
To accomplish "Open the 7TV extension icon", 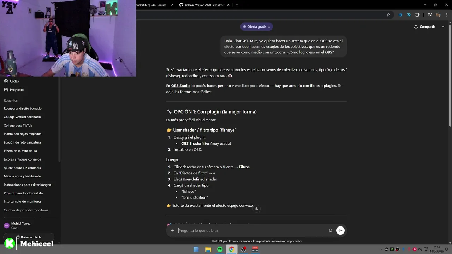I will pyautogui.click(x=409, y=15).
